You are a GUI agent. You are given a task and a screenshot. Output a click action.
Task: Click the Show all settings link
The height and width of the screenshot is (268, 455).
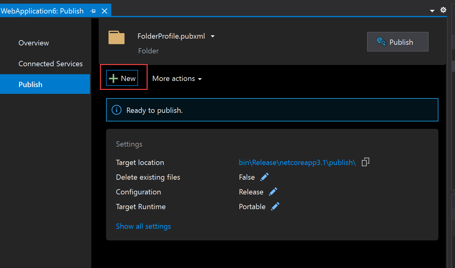[x=143, y=226]
